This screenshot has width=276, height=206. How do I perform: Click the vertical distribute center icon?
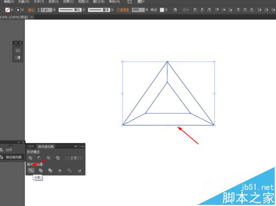coord(245,10)
